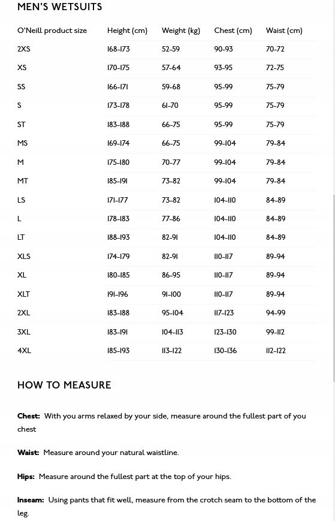This screenshot has height=521, width=335.
Task: Click the 183-191 height value for 3XL
Action: coord(117,332)
